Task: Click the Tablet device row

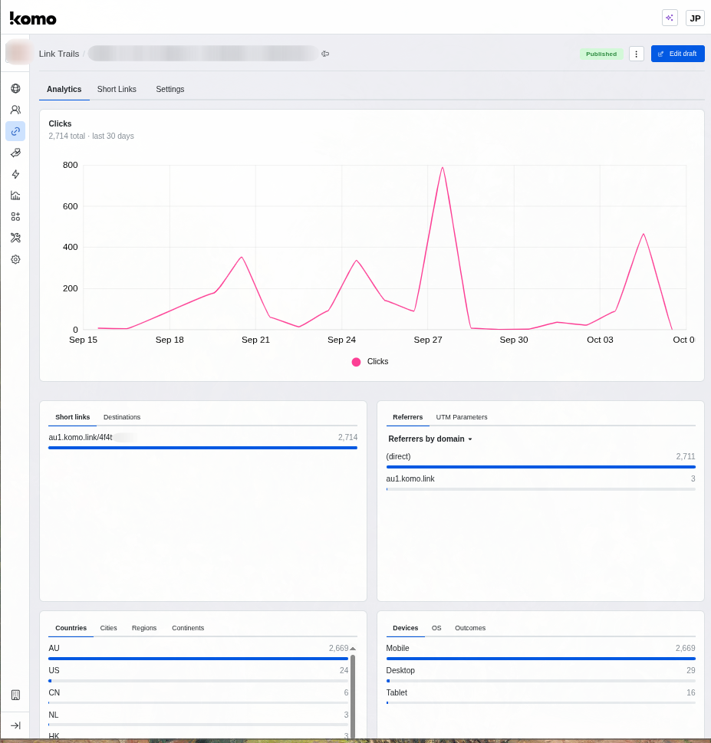Action: [x=541, y=696]
